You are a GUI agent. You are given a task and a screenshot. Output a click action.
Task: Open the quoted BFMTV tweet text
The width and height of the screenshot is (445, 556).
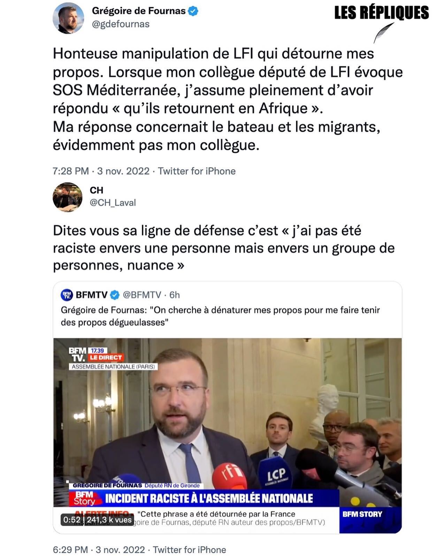(x=220, y=316)
